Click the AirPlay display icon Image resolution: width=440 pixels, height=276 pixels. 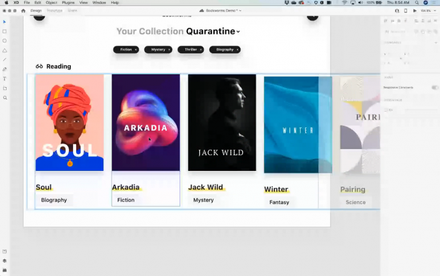click(353, 2)
